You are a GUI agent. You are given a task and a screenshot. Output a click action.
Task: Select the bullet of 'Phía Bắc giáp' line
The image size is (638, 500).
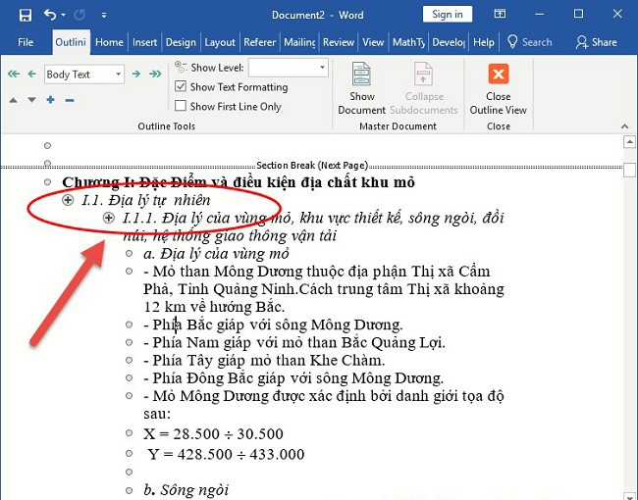129,325
